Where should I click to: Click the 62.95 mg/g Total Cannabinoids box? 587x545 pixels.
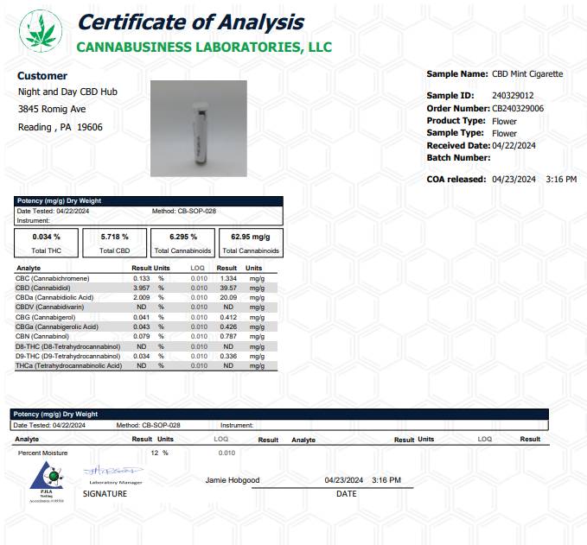(x=251, y=242)
